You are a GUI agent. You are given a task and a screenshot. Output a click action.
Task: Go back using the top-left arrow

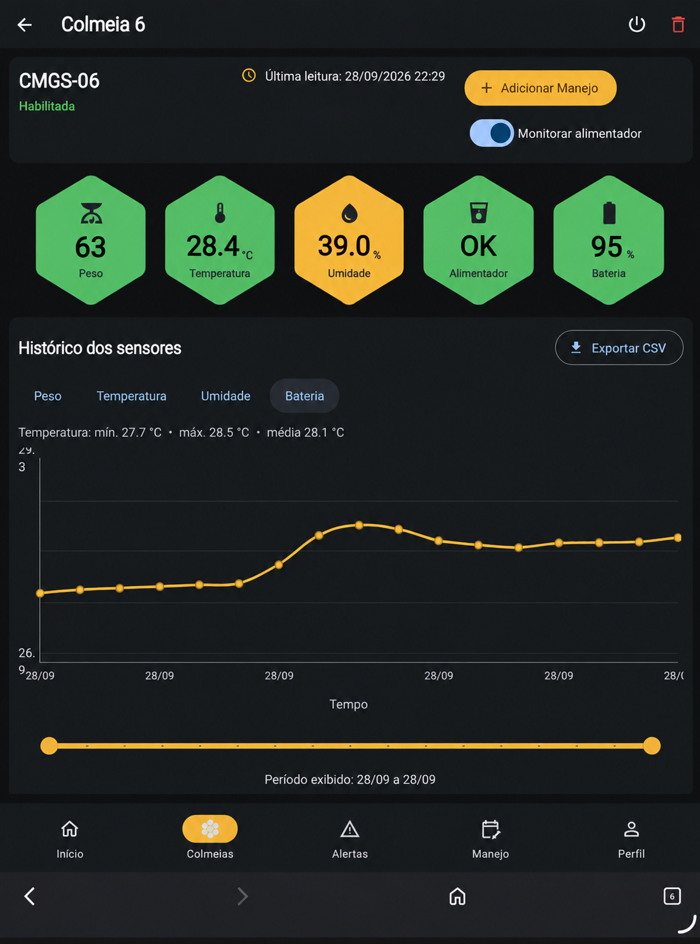(25, 25)
